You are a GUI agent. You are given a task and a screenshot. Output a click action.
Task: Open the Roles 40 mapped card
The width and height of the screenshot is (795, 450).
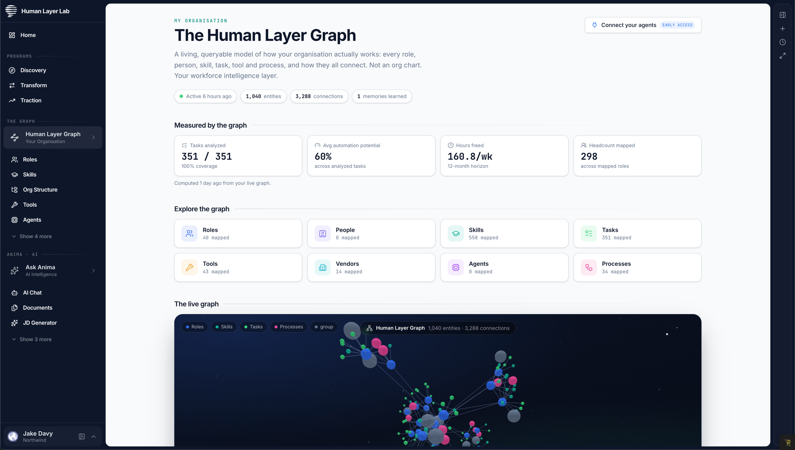click(238, 234)
